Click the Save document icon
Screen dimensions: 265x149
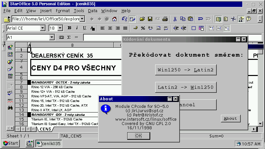(x=150, y=19)
